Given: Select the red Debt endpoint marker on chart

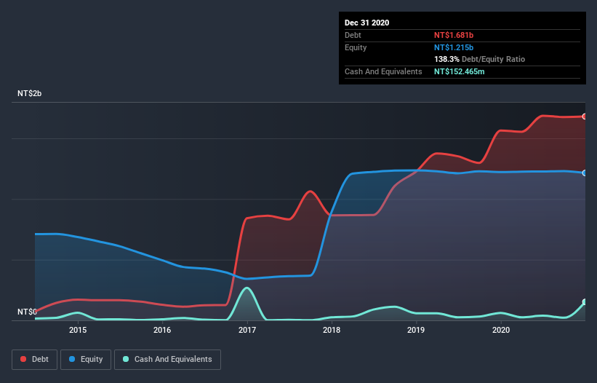Looking at the screenshot, I should pyautogui.click(x=585, y=117).
